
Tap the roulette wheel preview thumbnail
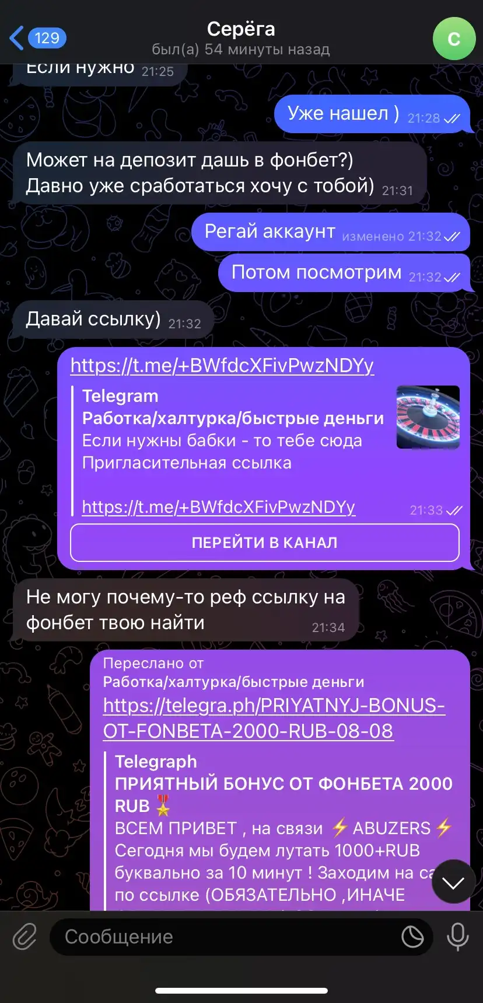428,417
